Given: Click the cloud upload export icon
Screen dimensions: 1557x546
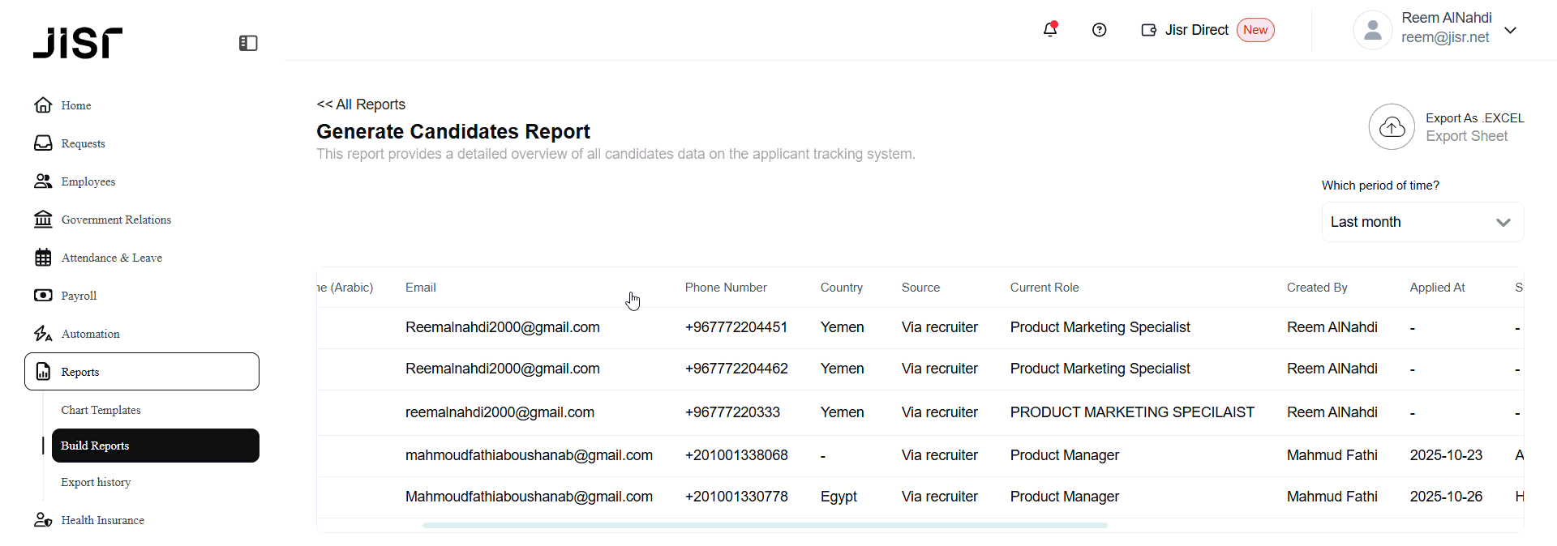Looking at the screenshot, I should (1392, 126).
